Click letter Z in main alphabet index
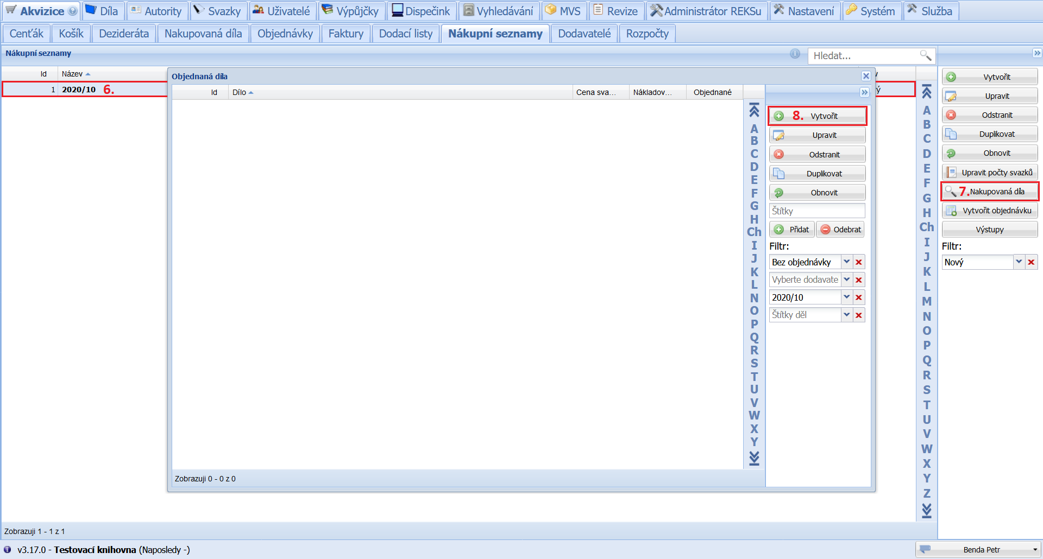The height and width of the screenshot is (559, 1043). tap(927, 493)
